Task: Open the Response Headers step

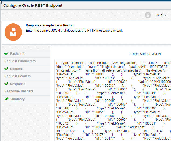Action: pos(26,91)
